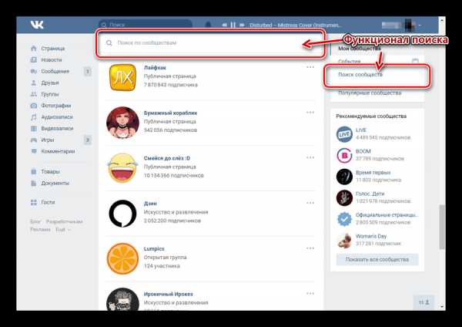Open Время первых recommended community icon
The height and width of the screenshot is (327, 462).
click(x=344, y=177)
